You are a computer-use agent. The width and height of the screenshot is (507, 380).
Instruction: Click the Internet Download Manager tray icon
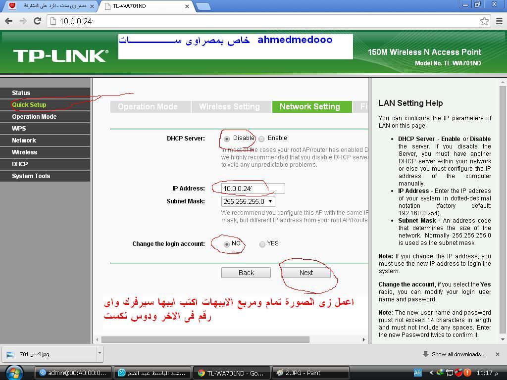pos(440,373)
